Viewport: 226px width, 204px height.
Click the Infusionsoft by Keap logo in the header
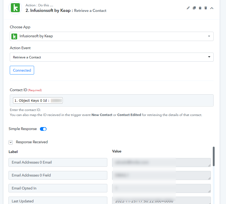(x=15, y=8)
